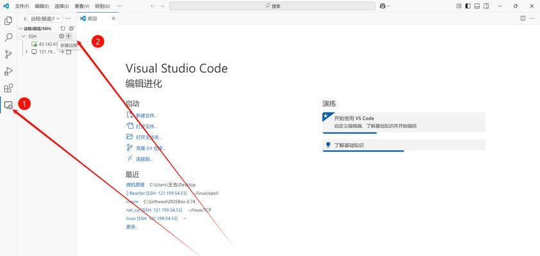Open the 编辑(E) menu
Image resolution: width=540 pixels, height=256 pixels.
tap(42, 6)
